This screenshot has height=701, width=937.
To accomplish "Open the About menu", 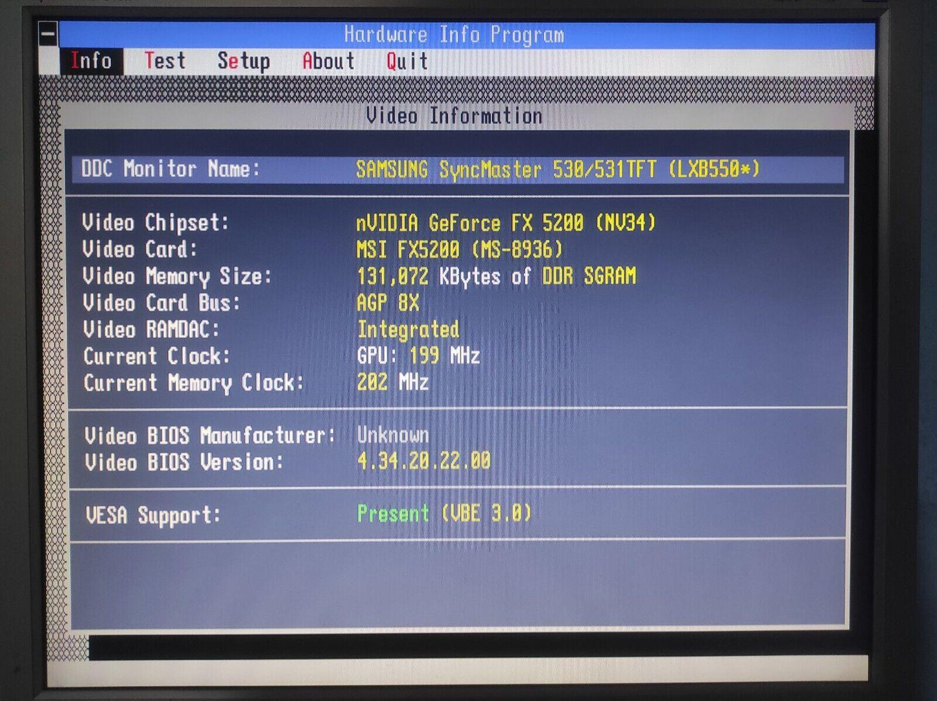I will pos(328,61).
